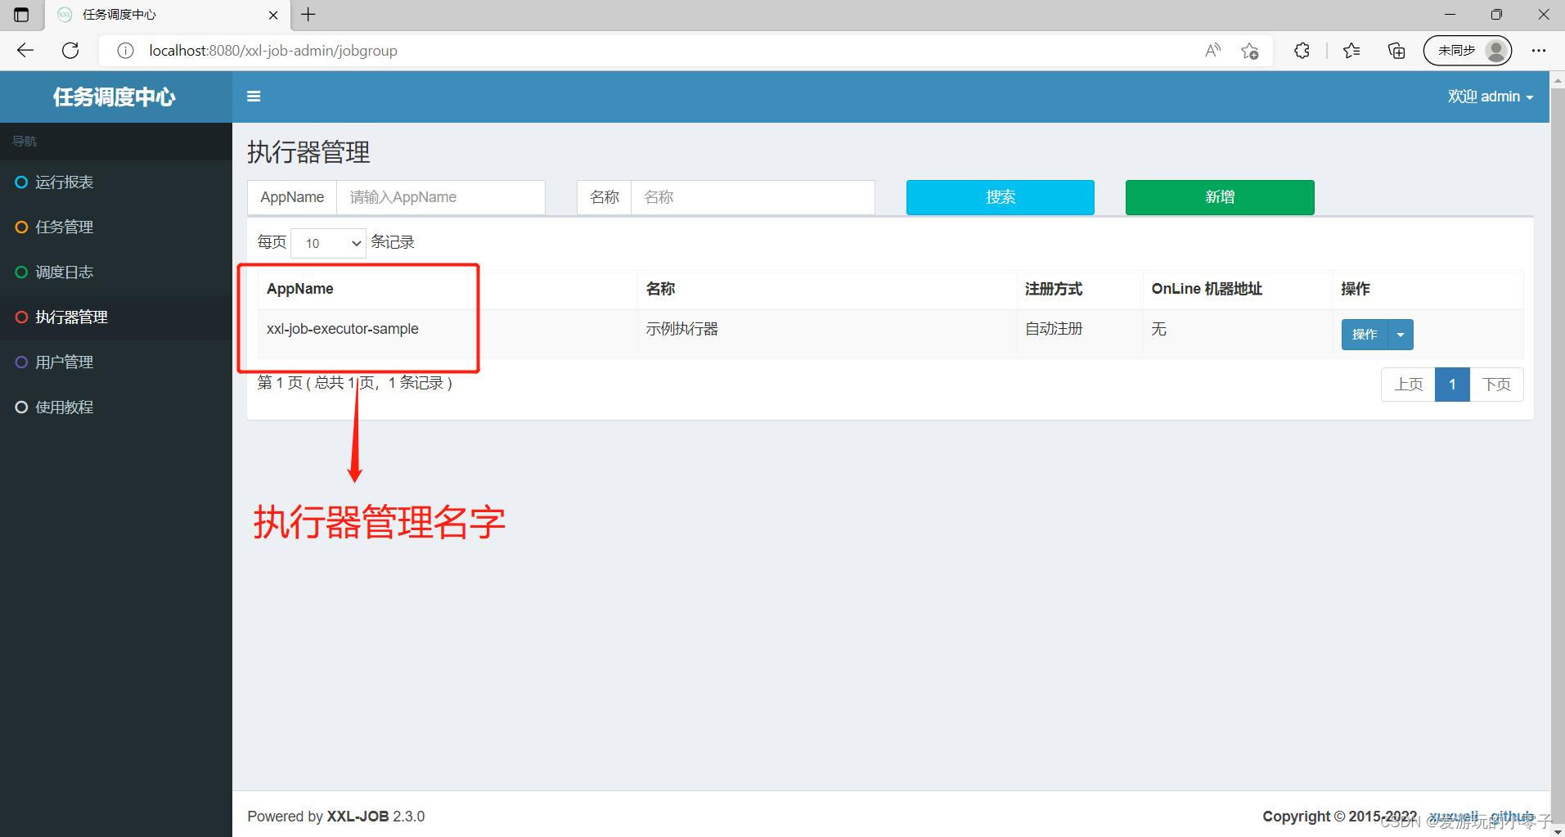Open the browser settings ellipsis menu
Viewport: 1565px width, 837px height.
pyautogui.click(x=1539, y=51)
